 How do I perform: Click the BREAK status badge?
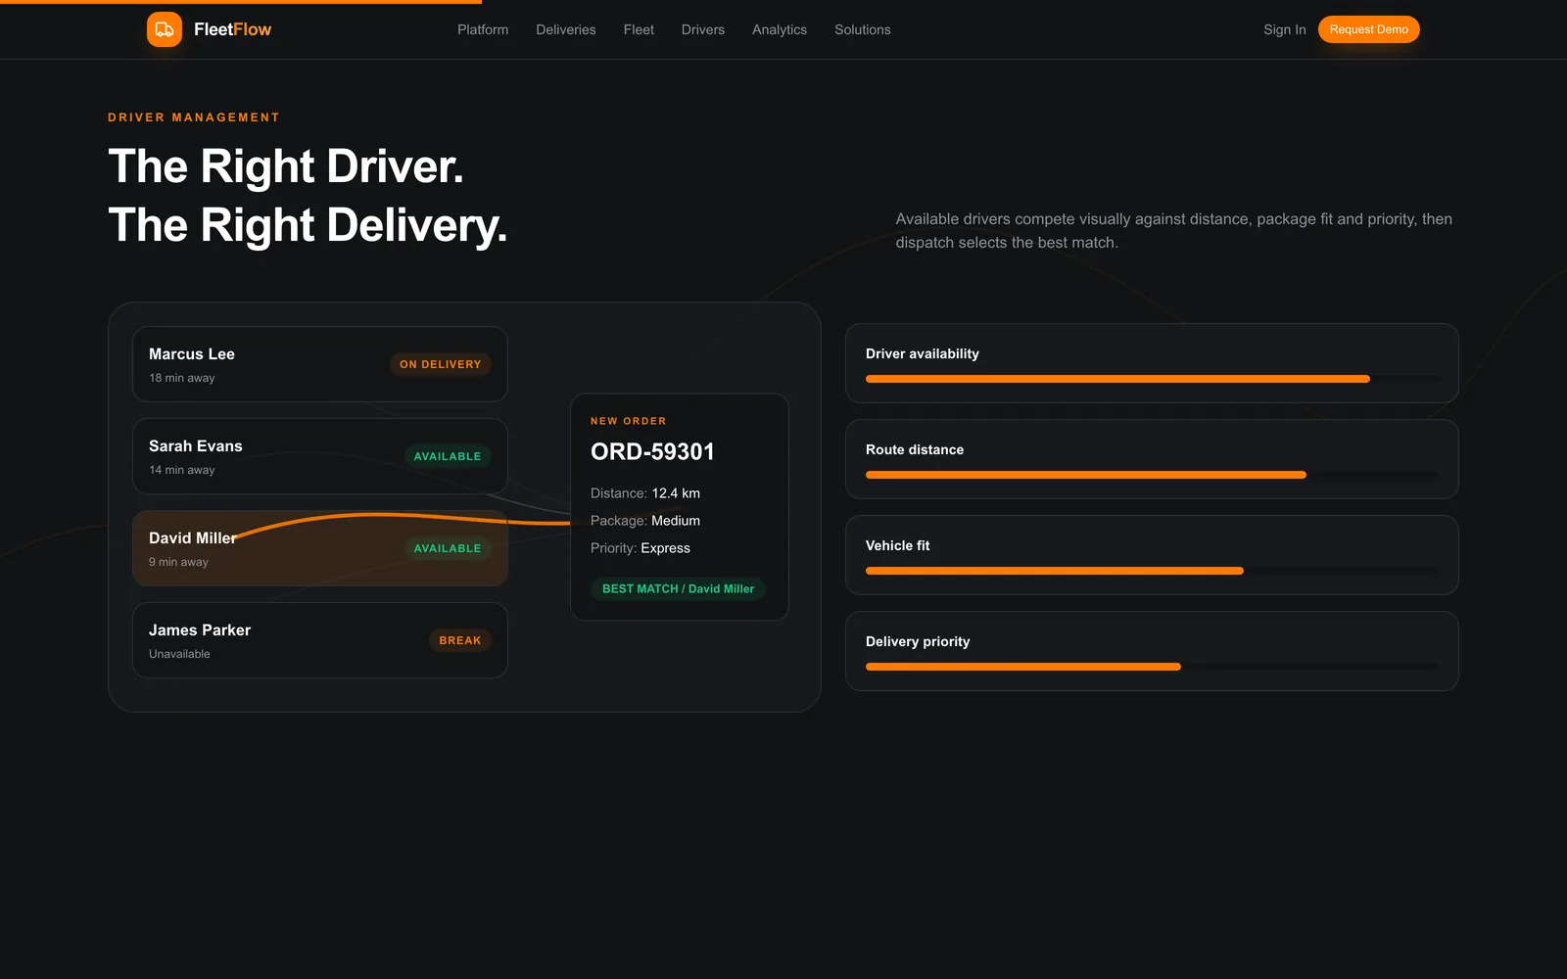pyautogui.click(x=460, y=640)
